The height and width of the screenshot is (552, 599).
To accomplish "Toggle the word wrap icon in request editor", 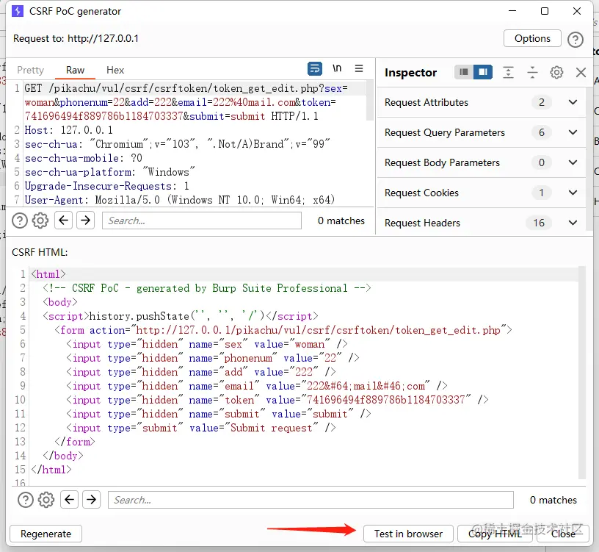I will click(x=315, y=69).
